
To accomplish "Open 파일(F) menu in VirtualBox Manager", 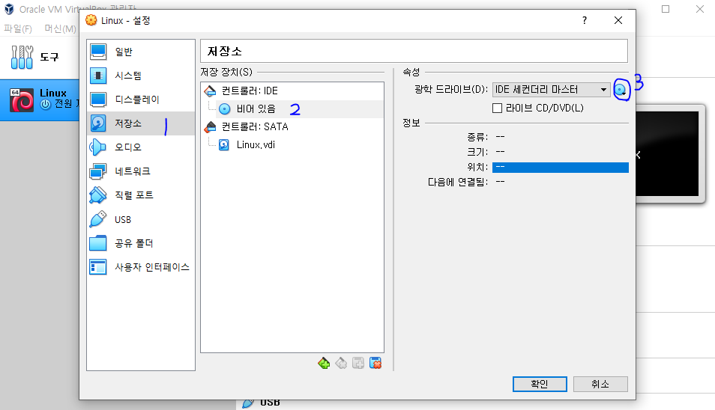I will [18, 28].
